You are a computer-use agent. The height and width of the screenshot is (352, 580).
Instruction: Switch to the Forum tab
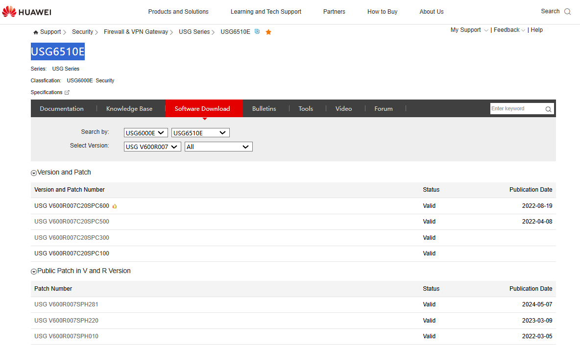click(384, 109)
